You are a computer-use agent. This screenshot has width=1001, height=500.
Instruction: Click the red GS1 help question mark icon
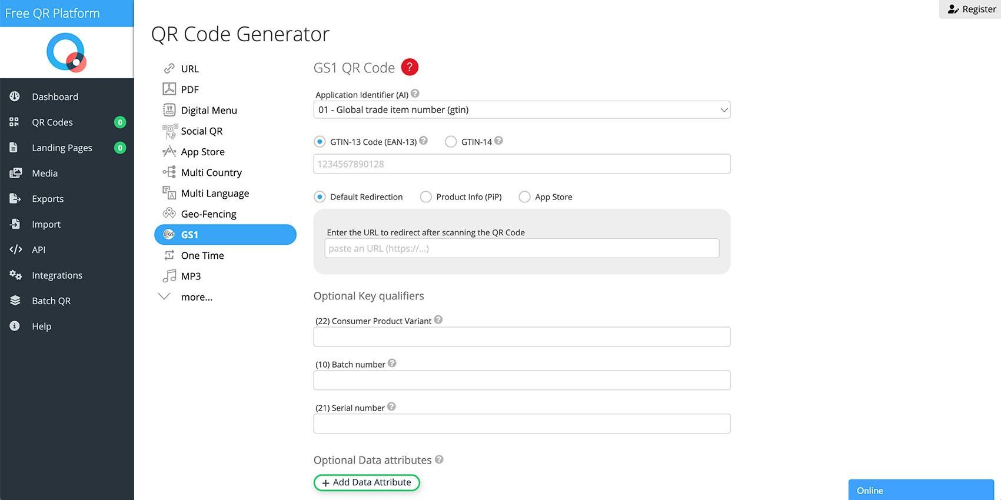(x=410, y=67)
